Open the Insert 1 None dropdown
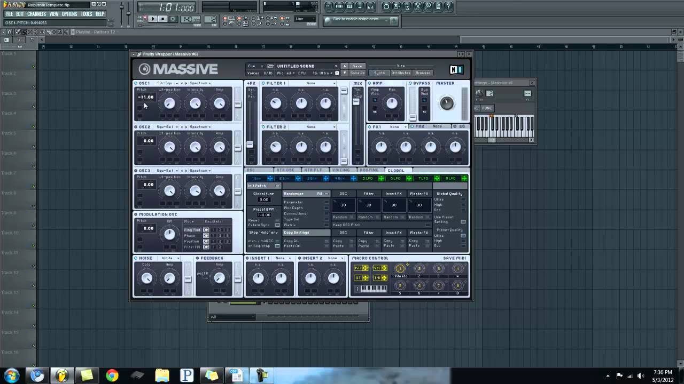 283,258
